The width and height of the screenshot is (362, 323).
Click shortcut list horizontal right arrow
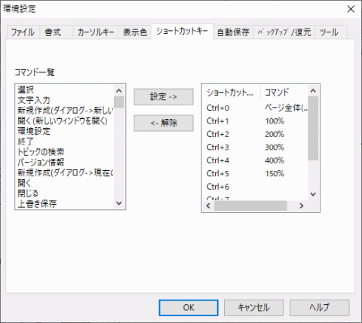302,206
